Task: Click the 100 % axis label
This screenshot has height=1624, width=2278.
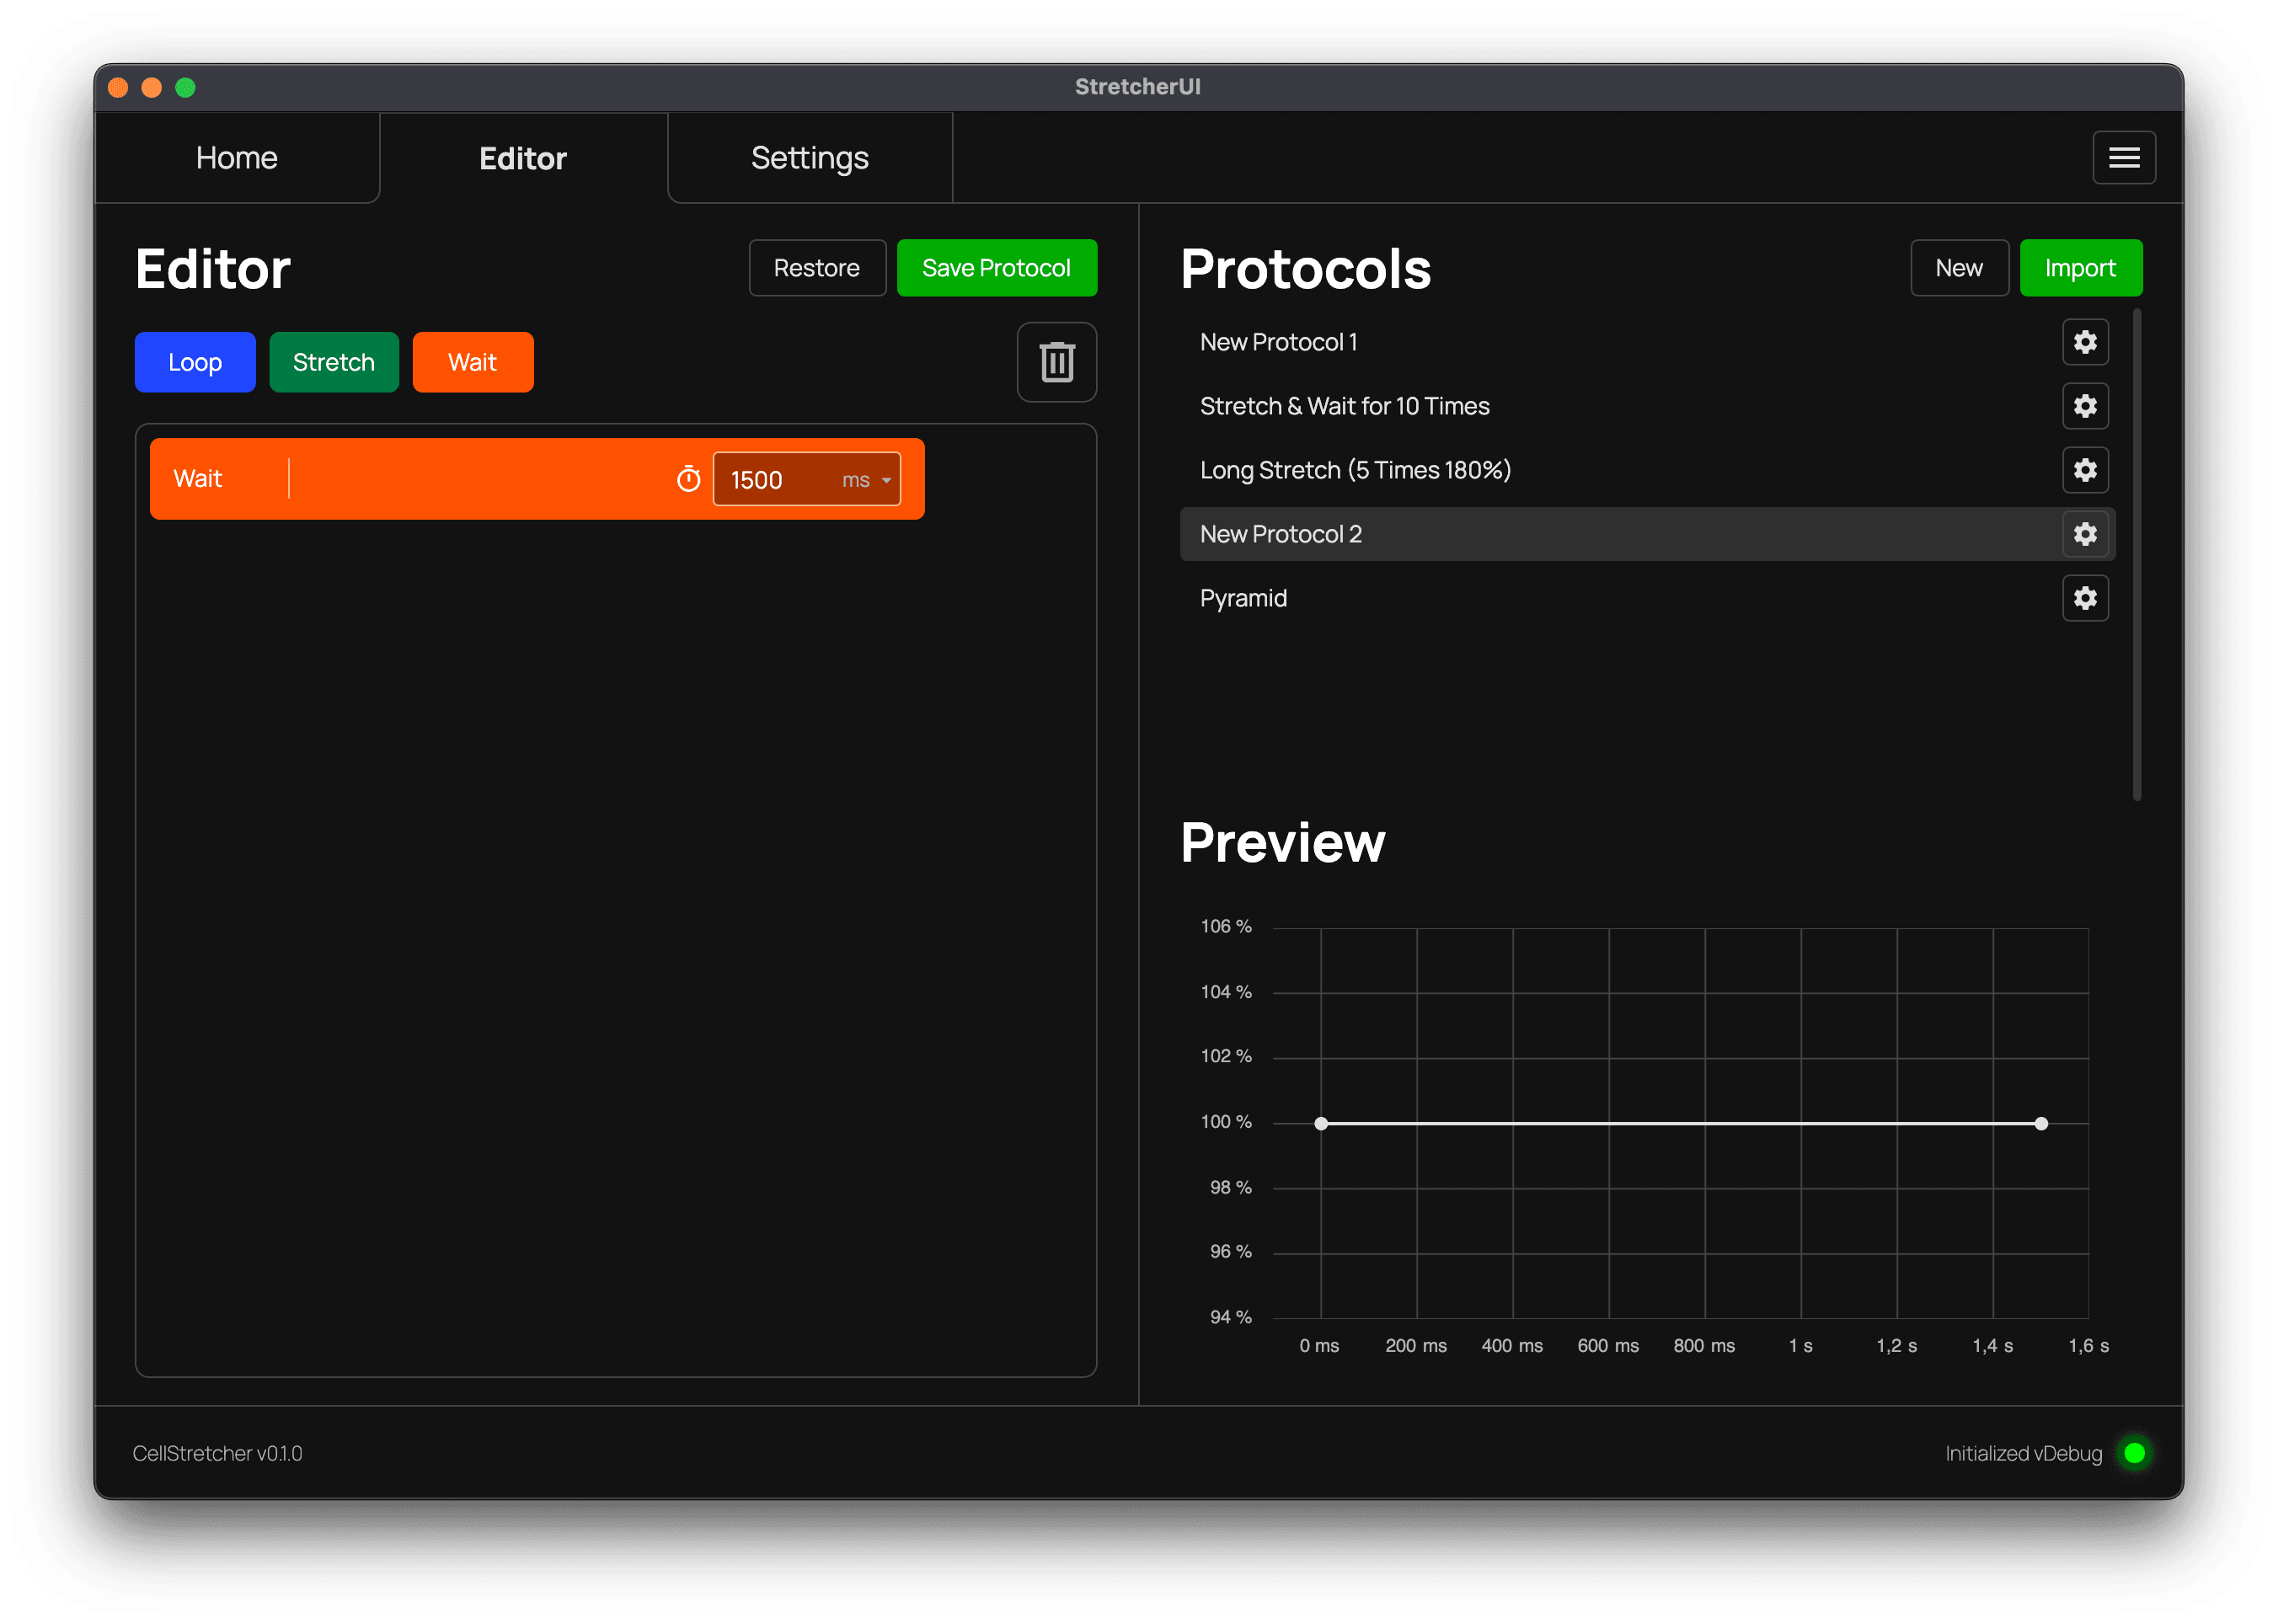Action: click(x=1225, y=1122)
